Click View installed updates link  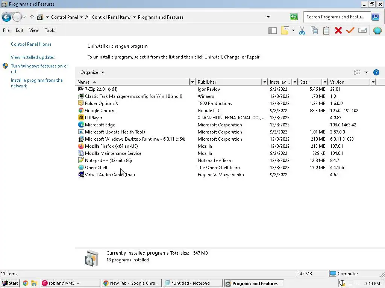click(33, 57)
